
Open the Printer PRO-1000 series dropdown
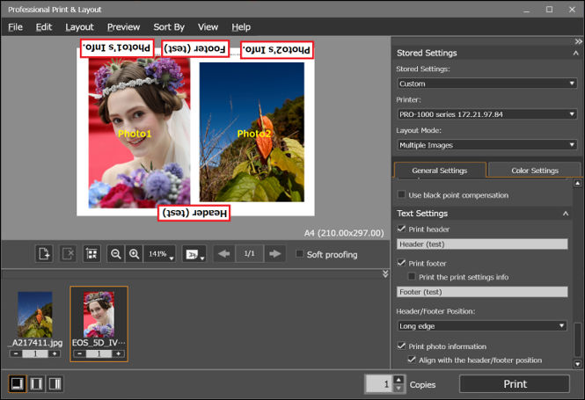(x=486, y=114)
